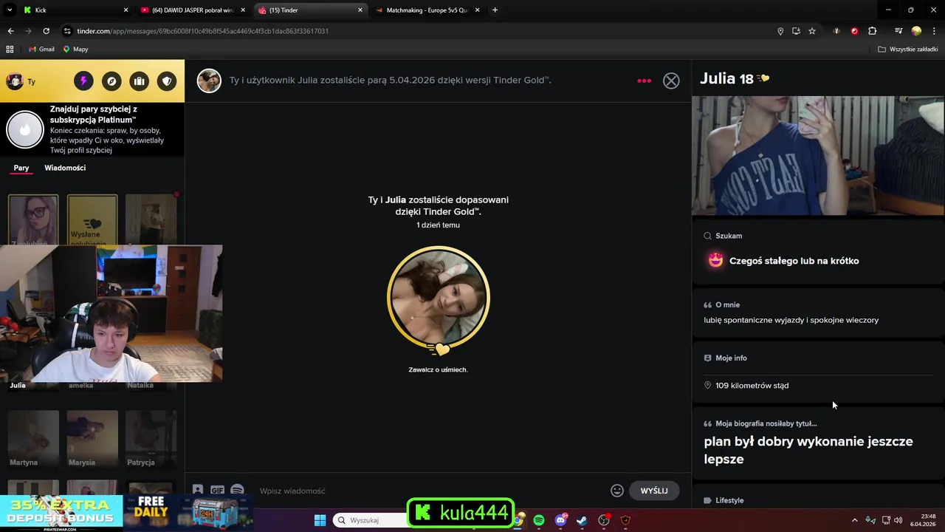
Task: Click the WYŚLIJ send button
Action: click(x=654, y=491)
